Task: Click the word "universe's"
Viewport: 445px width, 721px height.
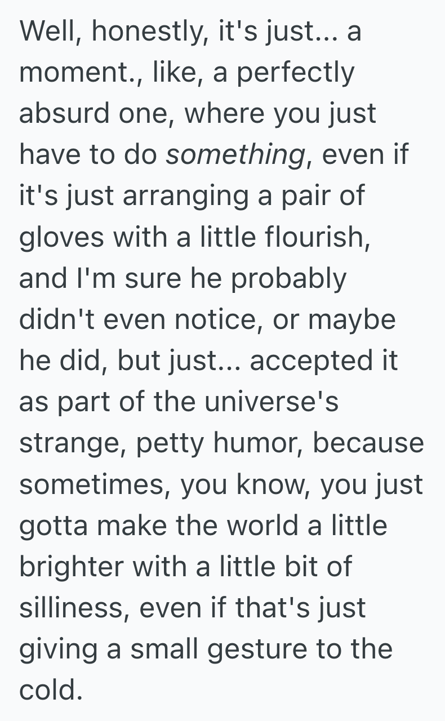Action: pyautogui.click(x=273, y=402)
